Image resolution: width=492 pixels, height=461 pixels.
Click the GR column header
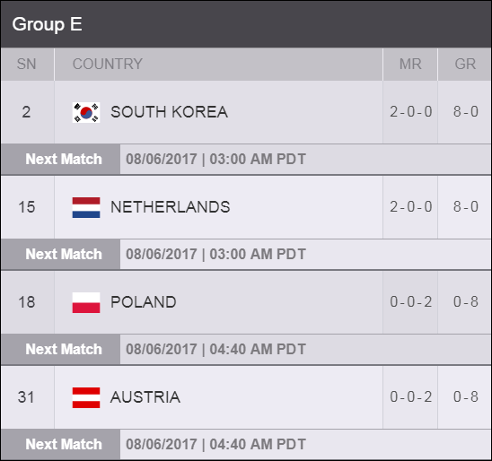point(465,64)
